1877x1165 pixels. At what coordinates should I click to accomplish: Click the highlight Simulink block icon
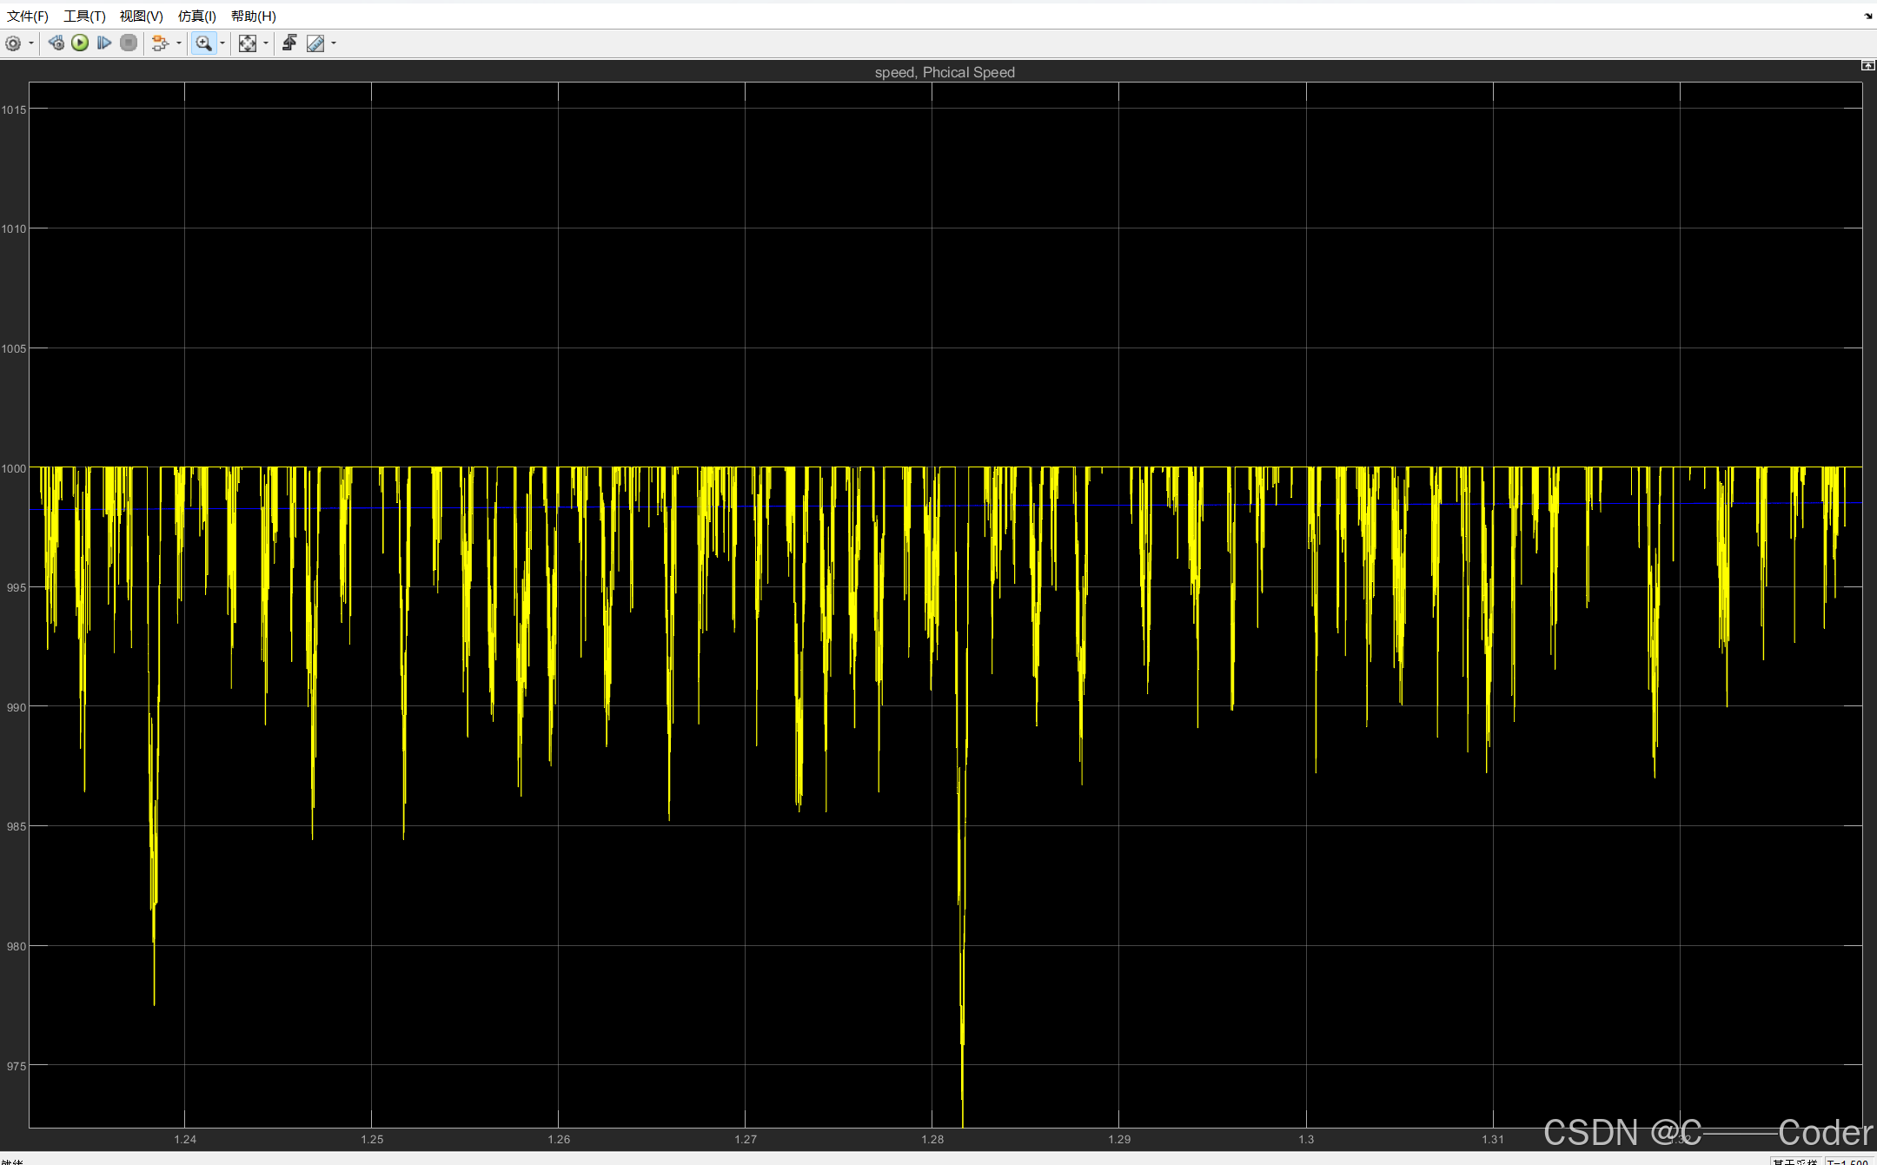coord(159,43)
